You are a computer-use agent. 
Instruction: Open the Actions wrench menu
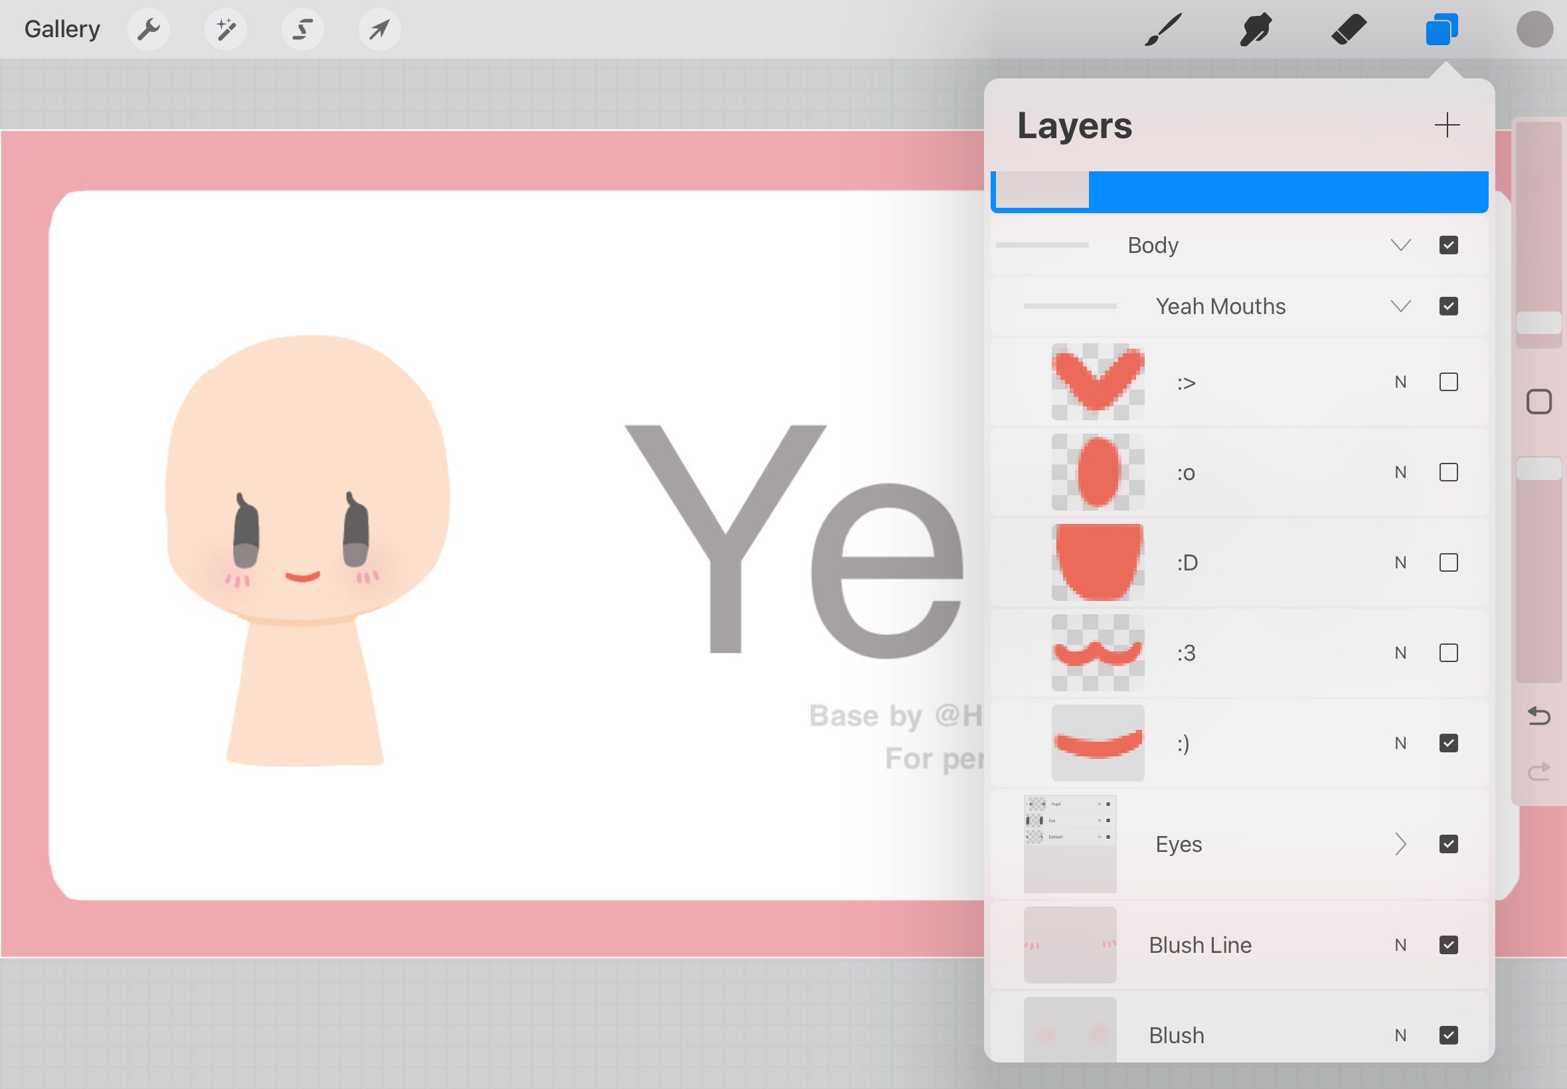(149, 29)
